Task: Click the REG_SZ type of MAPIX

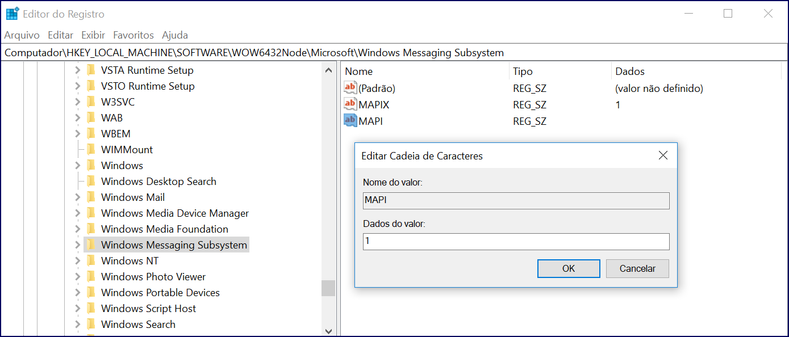Action: [x=529, y=105]
